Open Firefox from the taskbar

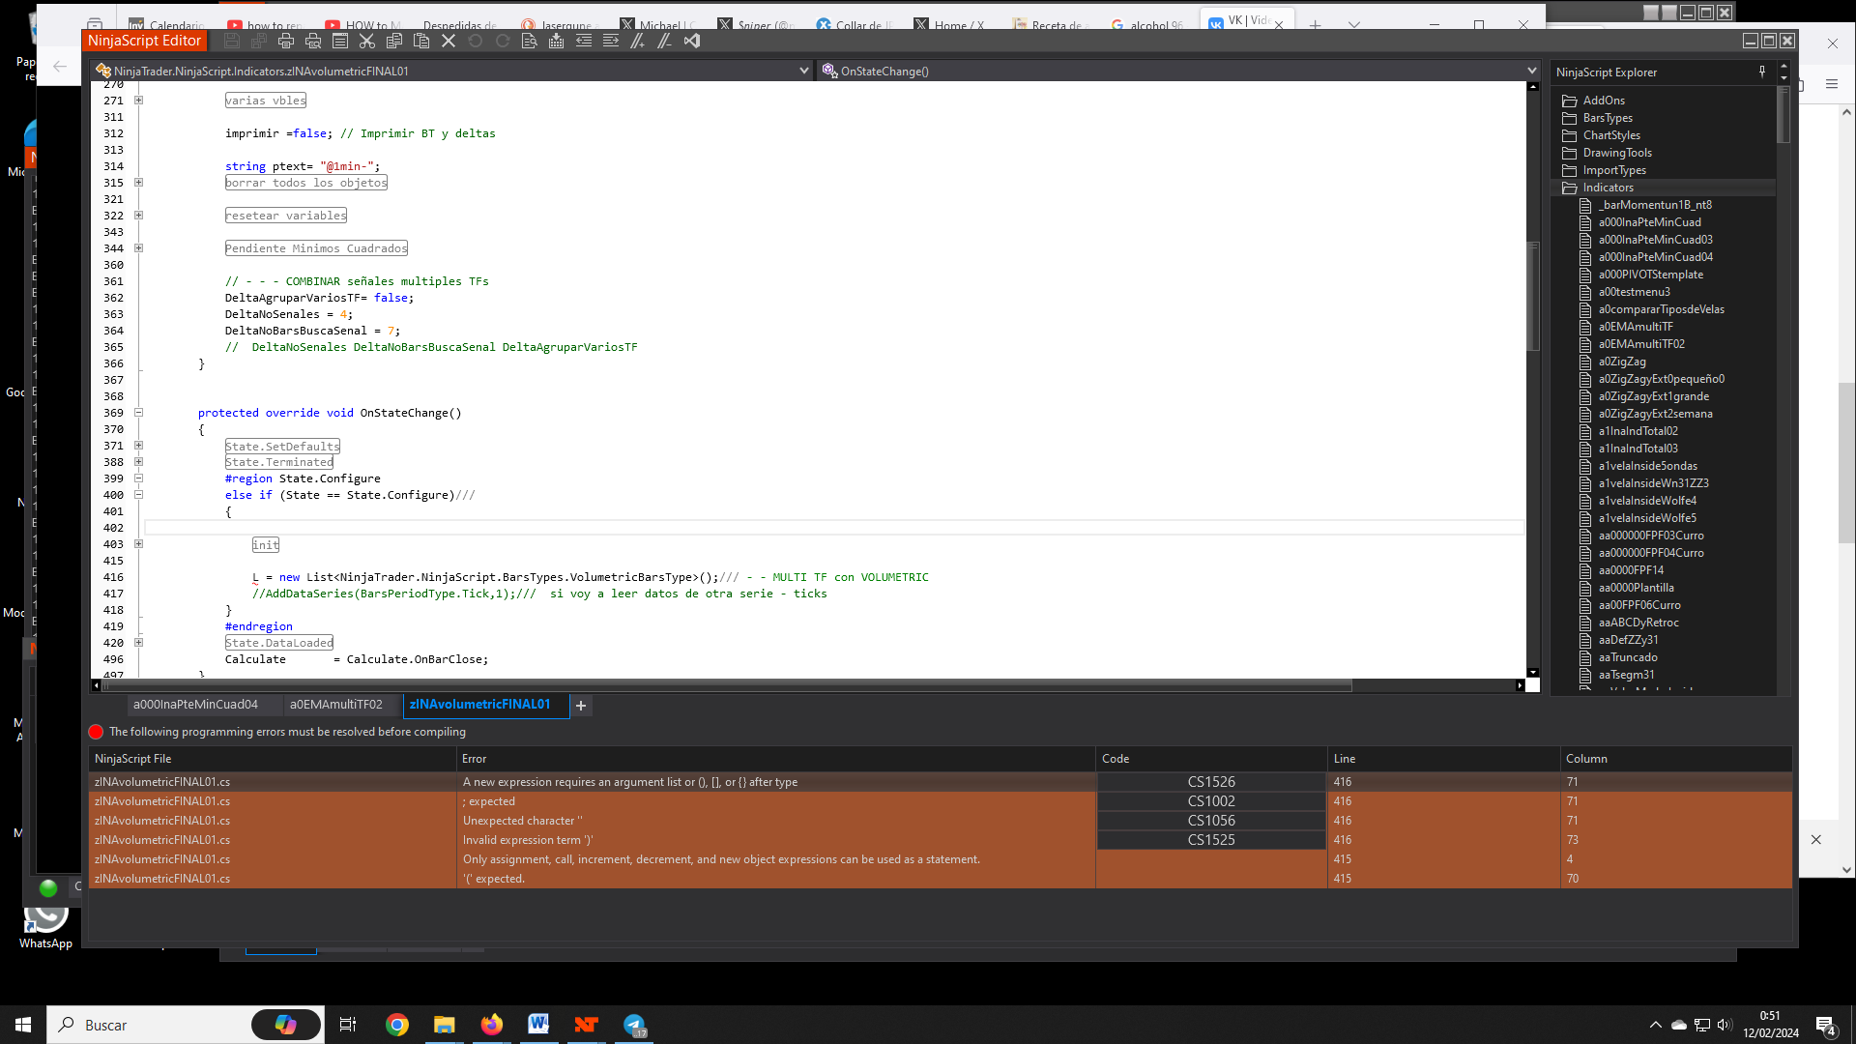coord(492,1025)
